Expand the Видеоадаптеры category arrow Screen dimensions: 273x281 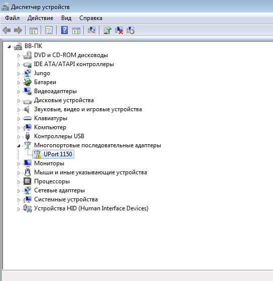click(19, 92)
